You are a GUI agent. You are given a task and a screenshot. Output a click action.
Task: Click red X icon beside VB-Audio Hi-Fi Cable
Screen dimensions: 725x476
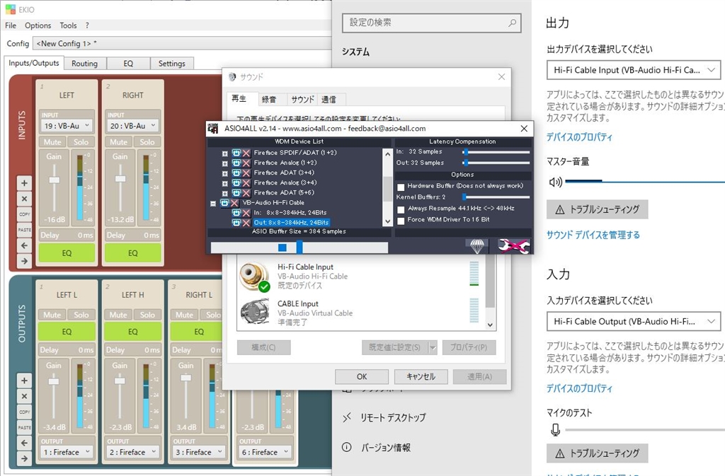click(x=235, y=203)
